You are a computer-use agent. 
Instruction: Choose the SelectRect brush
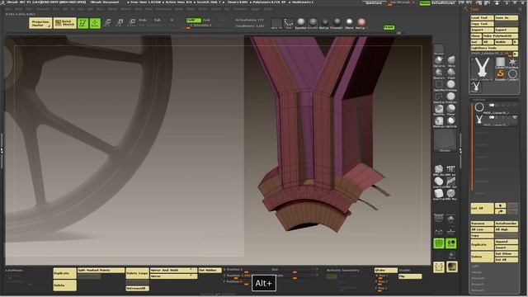pyautogui.click(x=439, y=85)
